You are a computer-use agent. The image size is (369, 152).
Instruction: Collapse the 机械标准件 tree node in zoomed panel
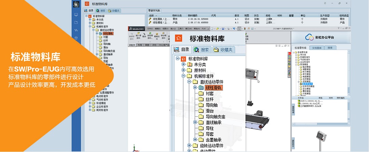183,76
